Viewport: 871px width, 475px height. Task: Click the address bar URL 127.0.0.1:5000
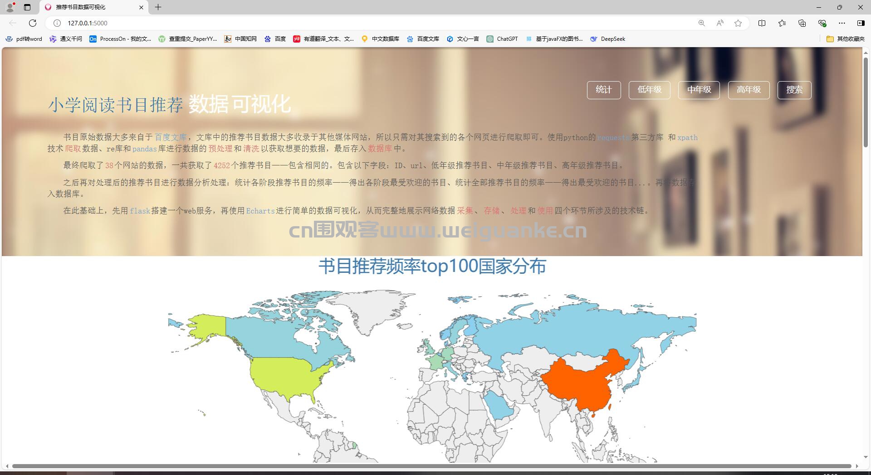pyautogui.click(x=88, y=23)
